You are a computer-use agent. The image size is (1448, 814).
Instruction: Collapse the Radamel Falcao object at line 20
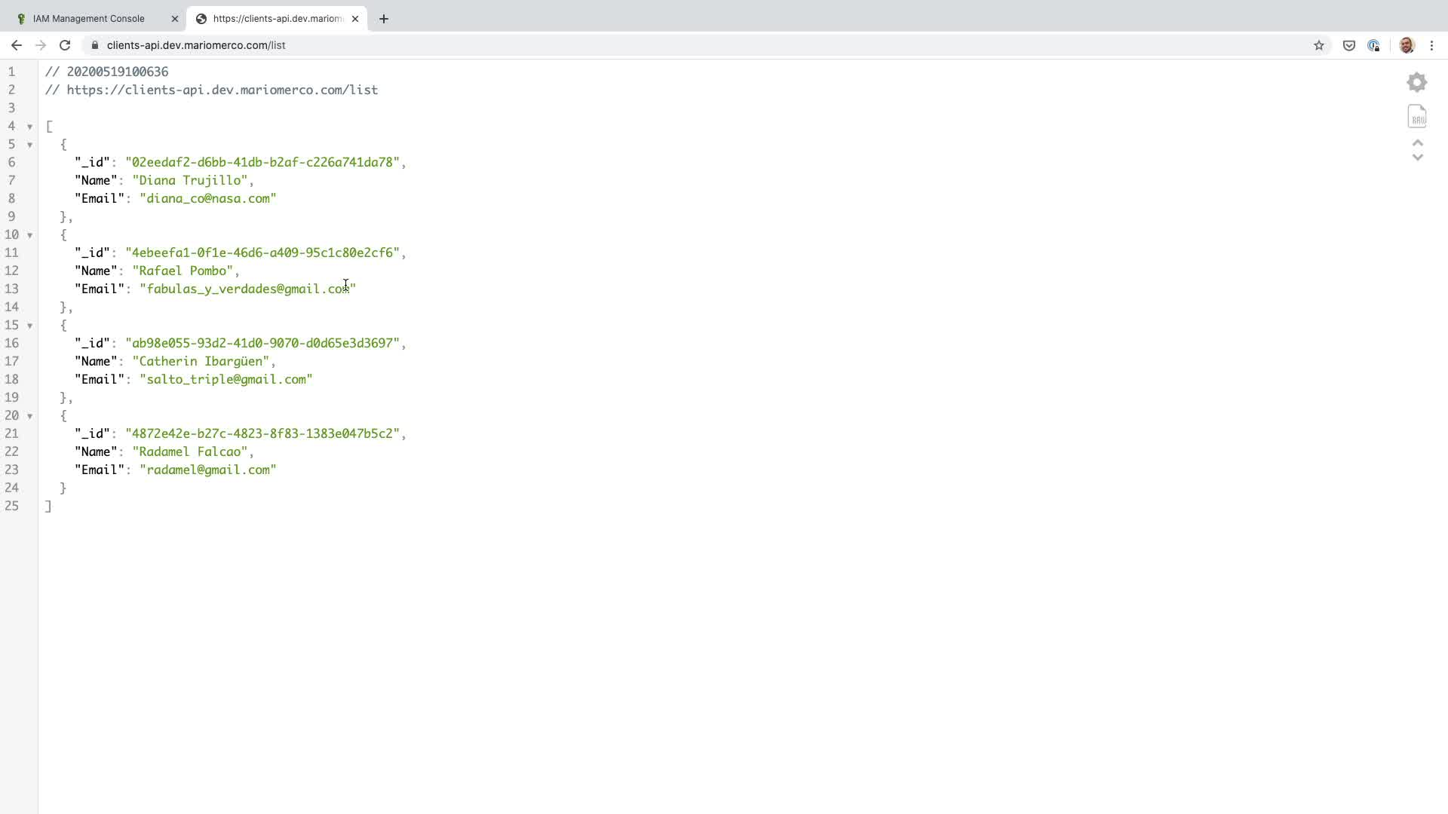pos(30,416)
